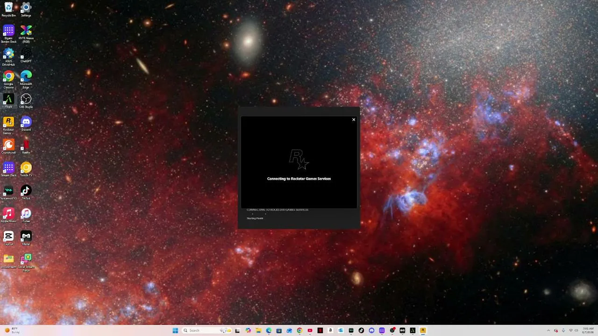Viewport: 598px width, 336px height.
Task: Select the Discord desktop shortcut
Action: (26, 124)
